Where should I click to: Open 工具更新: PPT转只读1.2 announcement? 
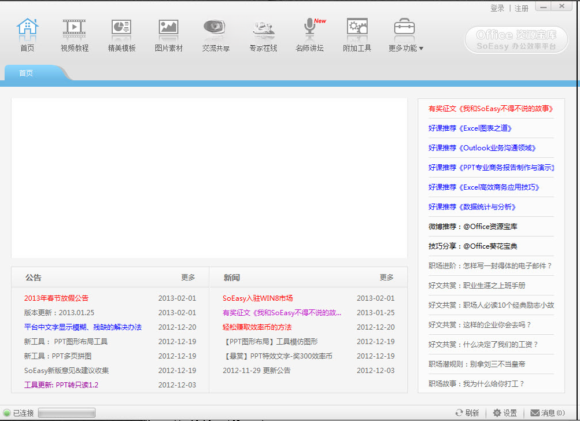tap(61, 385)
